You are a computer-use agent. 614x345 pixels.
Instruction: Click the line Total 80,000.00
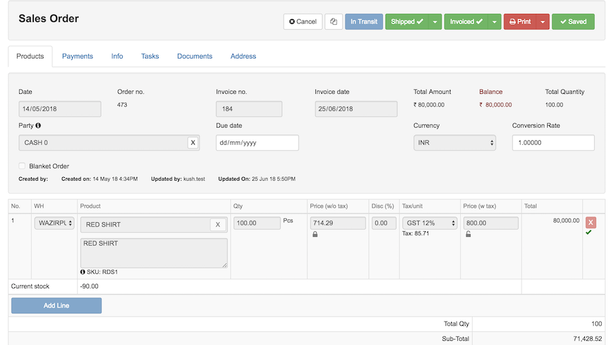coord(566,221)
